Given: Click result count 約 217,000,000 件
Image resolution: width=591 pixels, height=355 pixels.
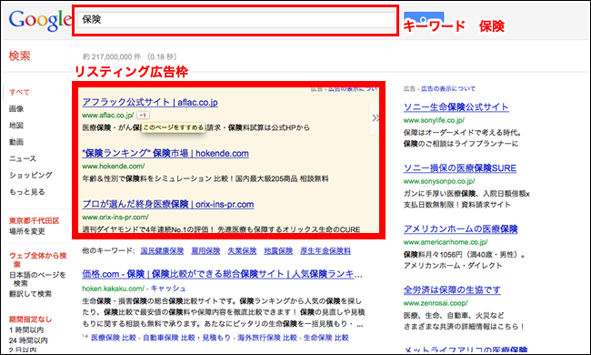Looking at the screenshot, I should click(112, 56).
